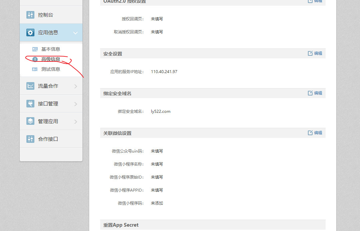Screen dimensions: 360x231
Task: Click the 接口管理 sidebar icon
Action: tap(31, 103)
